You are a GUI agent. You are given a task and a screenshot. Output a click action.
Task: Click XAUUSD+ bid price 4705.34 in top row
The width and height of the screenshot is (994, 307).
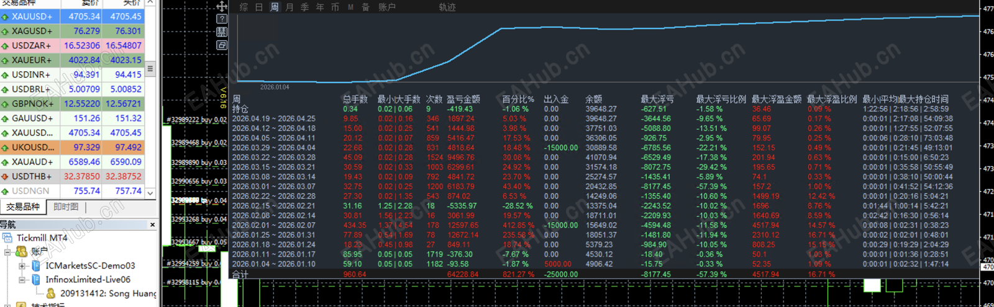(84, 17)
